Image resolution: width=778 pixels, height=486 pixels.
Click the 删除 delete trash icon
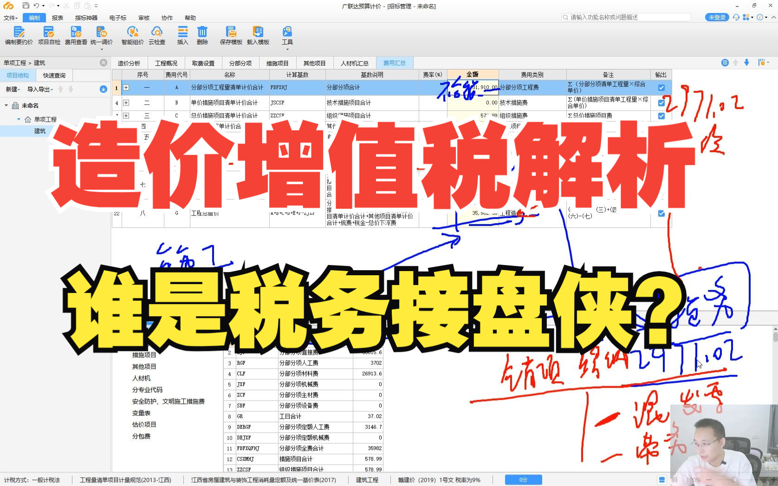click(x=202, y=32)
